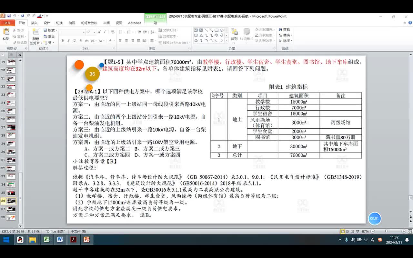Open the font size dropdown
Image resolution: width=413 pixels, height=258 pixels.
tap(95, 32)
